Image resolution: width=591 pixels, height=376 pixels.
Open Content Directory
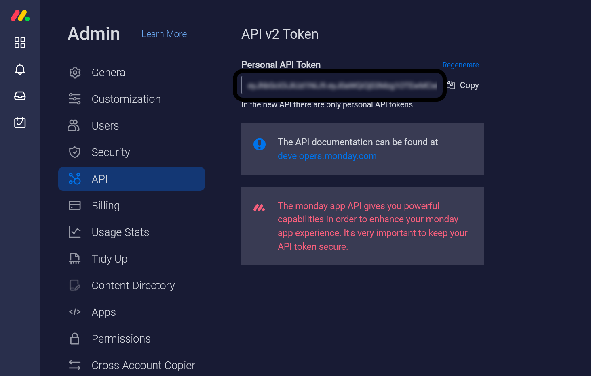(x=131, y=286)
